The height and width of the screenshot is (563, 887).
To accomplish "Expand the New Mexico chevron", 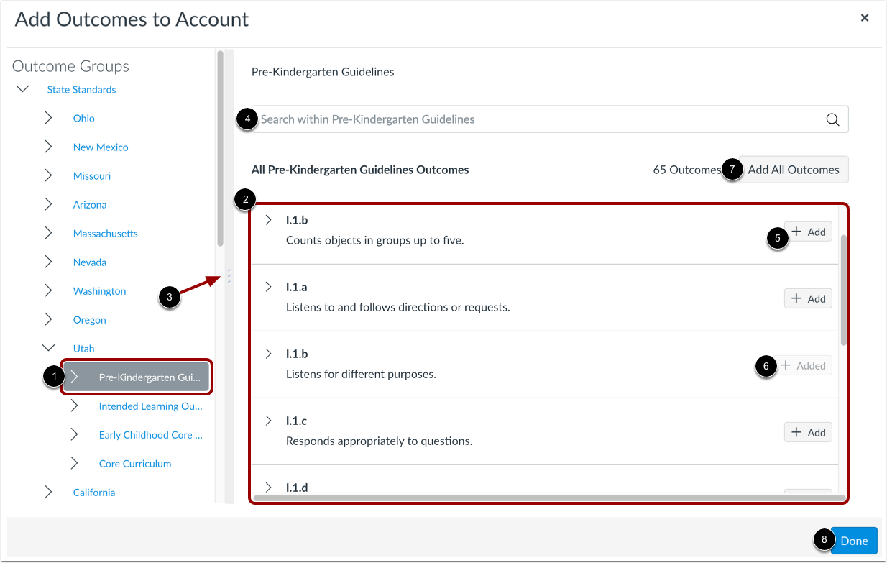I will pyautogui.click(x=48, y=147).
